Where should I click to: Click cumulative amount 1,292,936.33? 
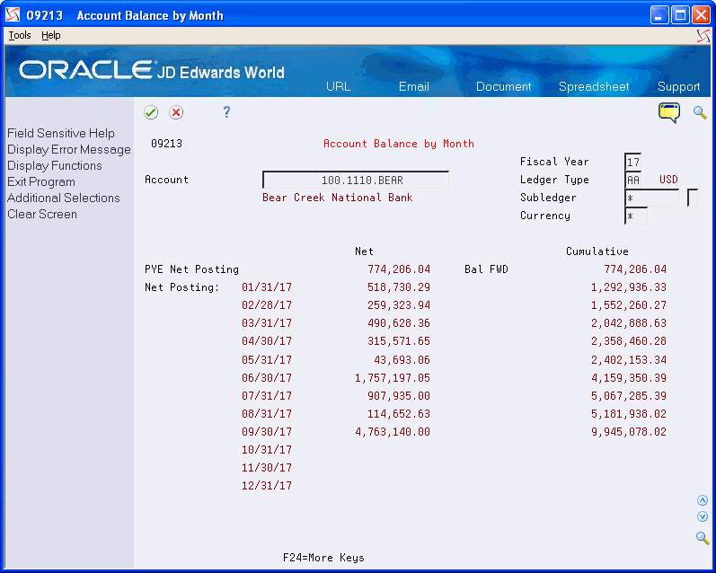click(629, 287)
